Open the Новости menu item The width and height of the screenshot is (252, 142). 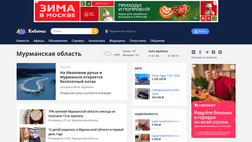pyautogui.click(x=23, y=41)
